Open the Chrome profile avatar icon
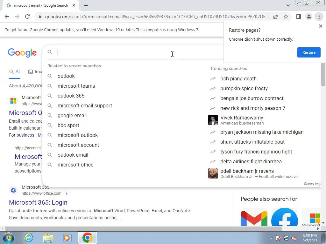Image resolution: width=326 pixels, height=244 pixels. (309, 17)
